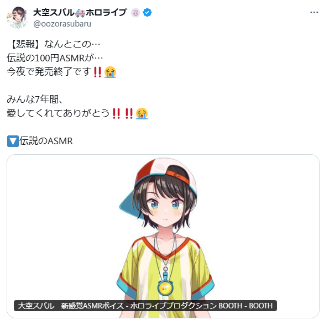Click the text line 伝説の100円ASMRが

pyautogui.click(x=55, y=58)
